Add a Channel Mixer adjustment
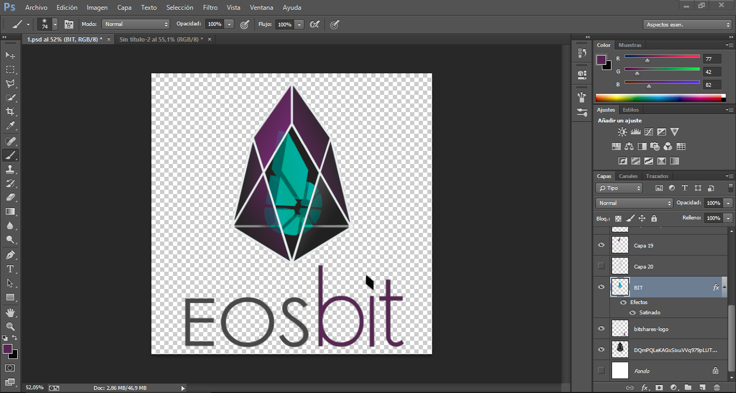The width and height of the screenshot is (736, 393). coord(668,146)
